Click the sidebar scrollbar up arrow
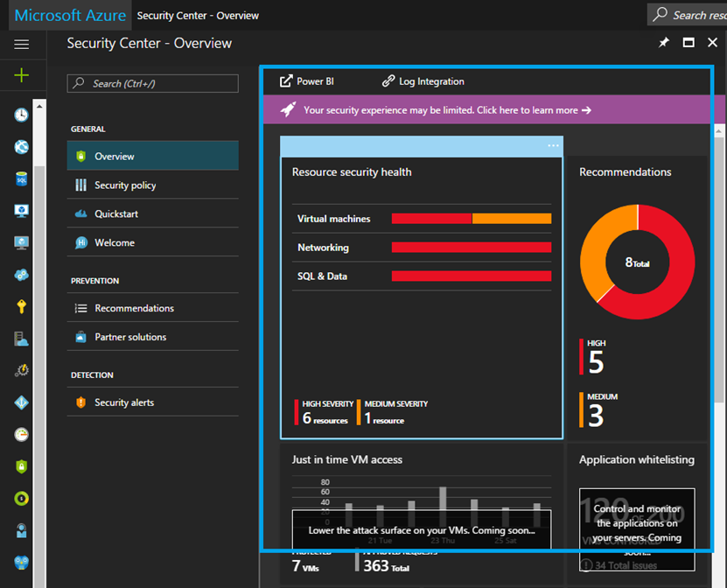This screenshot has width=727, height=588. (x=39, y=106)
